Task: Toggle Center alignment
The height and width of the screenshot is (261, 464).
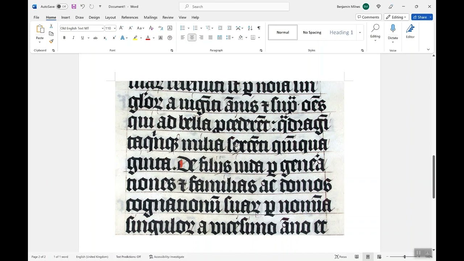Action: coord(192,38)
